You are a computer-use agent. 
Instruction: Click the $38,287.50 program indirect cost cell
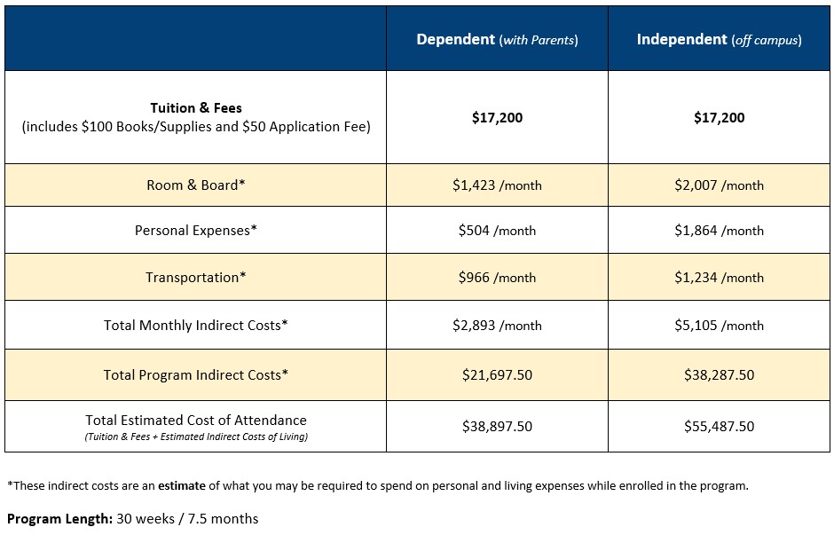tap(719, 375)
